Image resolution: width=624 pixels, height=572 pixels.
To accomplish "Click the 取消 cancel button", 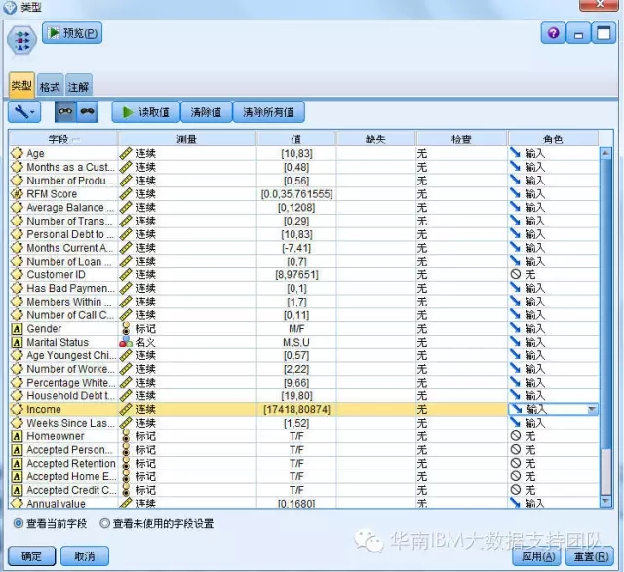I will click(x=85, y=555).
